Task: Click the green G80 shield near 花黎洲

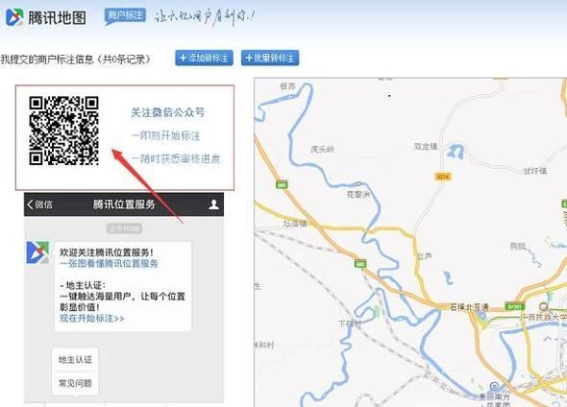Action: point(282,185)
